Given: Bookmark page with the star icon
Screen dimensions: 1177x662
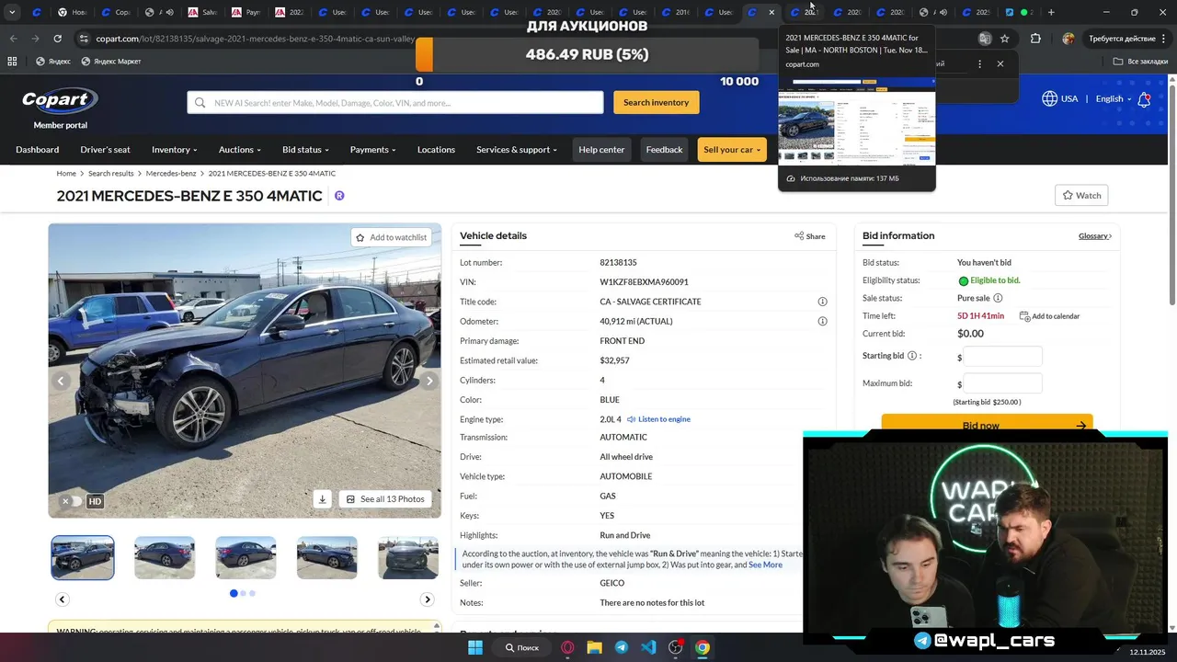Looking at the screenshot, I should click(x=1005, y=39).
